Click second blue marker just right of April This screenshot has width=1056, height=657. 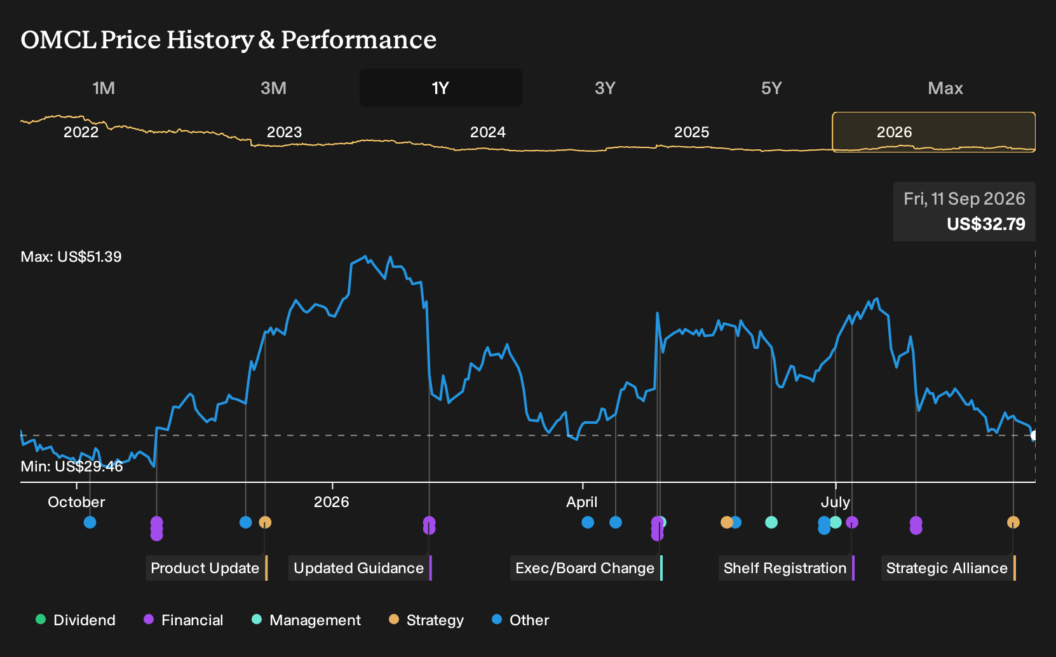616,522
